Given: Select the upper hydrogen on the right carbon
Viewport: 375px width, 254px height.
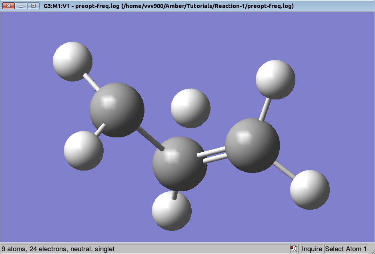Looking at the screenshot, I should point(275,79).
